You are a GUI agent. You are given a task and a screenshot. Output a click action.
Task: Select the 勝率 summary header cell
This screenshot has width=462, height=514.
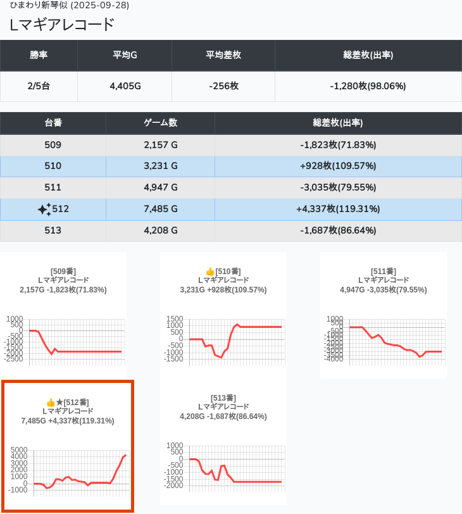[39, 55]
